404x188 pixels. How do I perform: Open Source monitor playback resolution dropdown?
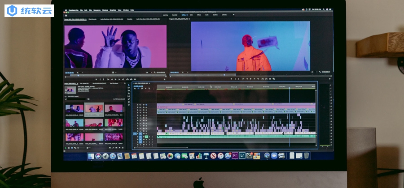pos(149,73)
